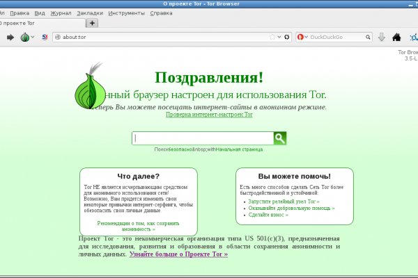This screenshot has width=418, height=278.
Task: Click inside the page's central search field
Action: point(203,138)
